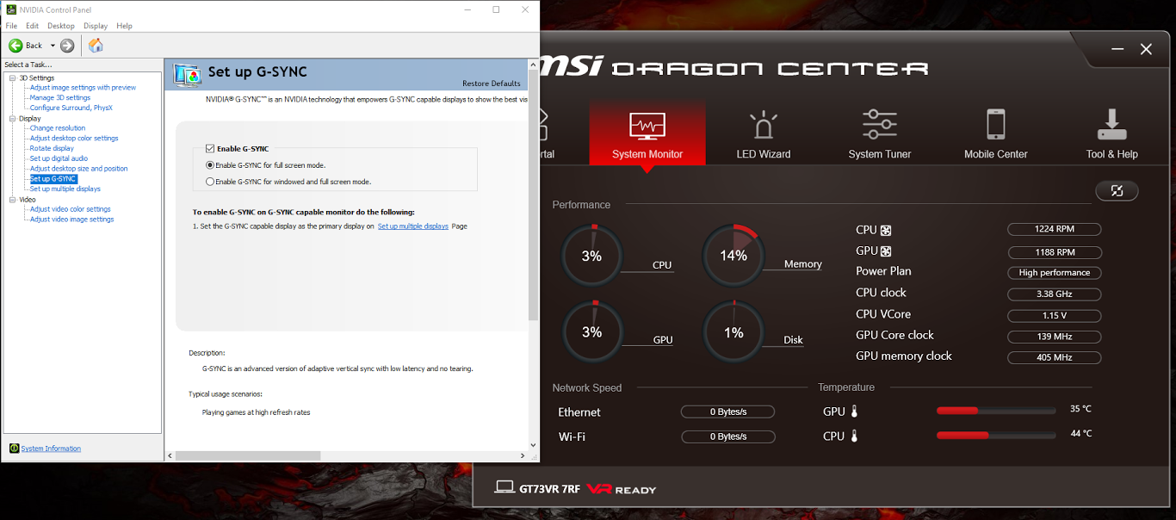The width and height of the screenshot is (1176, 520).
Task: Select Rotate display
Action: 52,149
